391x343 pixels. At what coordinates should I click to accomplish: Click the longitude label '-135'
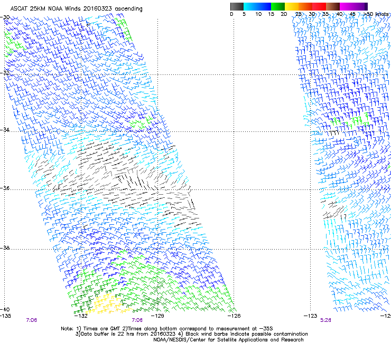click(x=5, y=316)
